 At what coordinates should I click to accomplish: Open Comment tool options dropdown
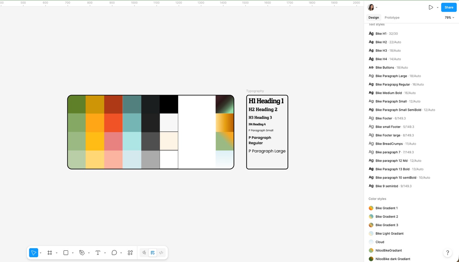pos(121,253)
